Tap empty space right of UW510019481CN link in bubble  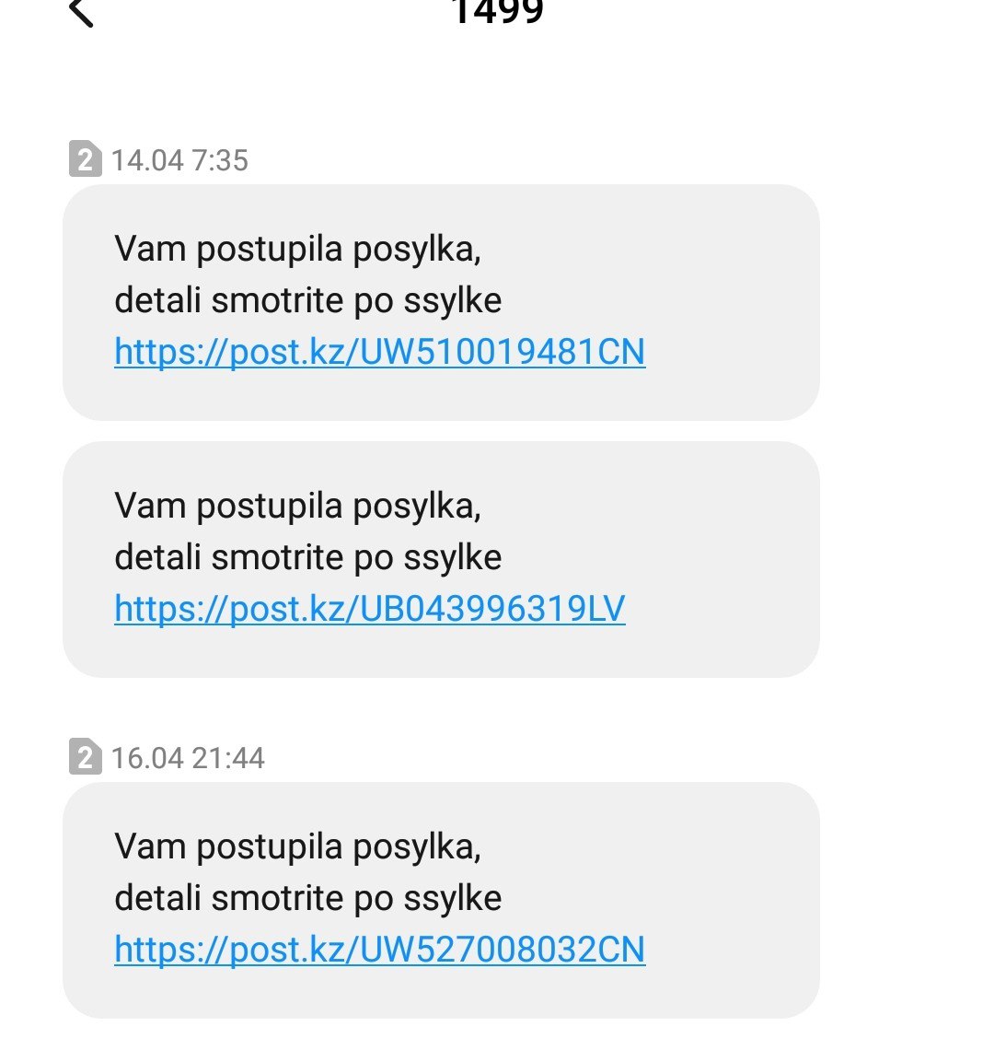[x=730, y=352]
